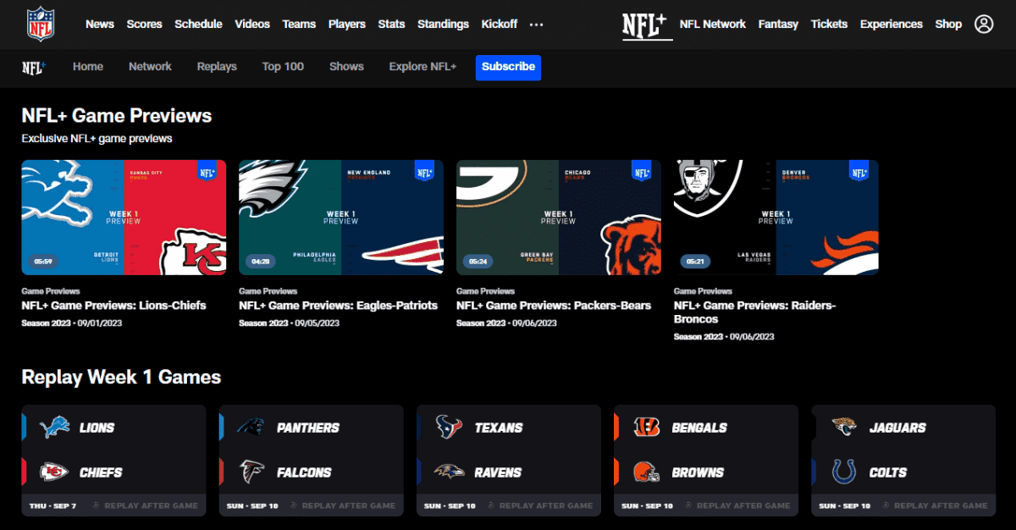Go to Fantasy
The width and height of the screenshot is (1016, 530).
click(778, 24)
